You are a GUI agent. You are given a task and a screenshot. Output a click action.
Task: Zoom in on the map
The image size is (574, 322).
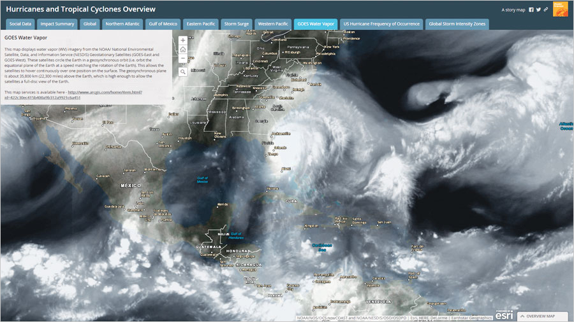[x=183, y=40]
